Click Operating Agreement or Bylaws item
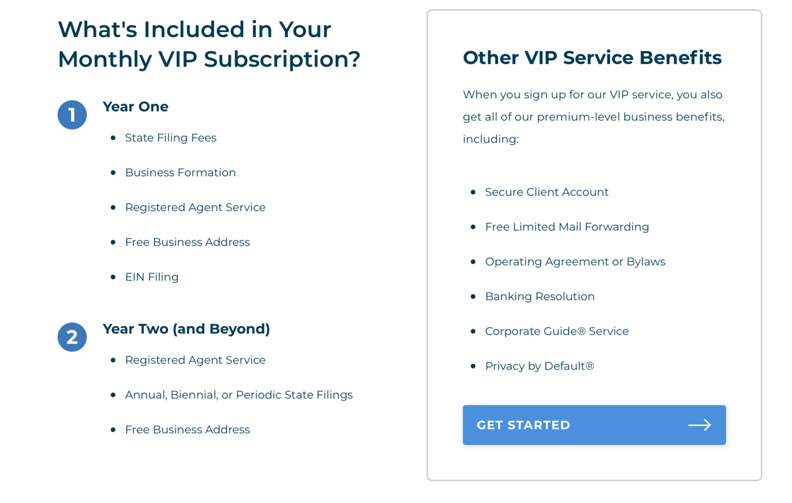 [x=575, y=262]
